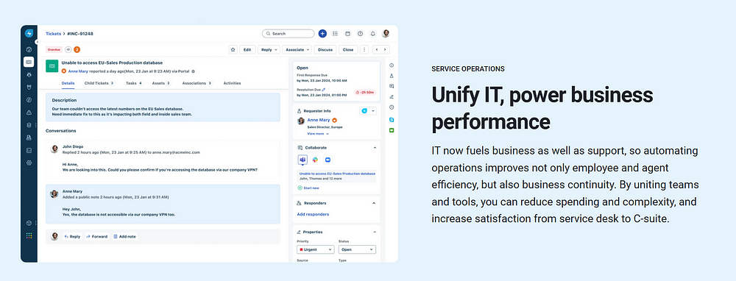Viewport: 736px width, 281px height.
Task: Open the info icon in right strip
Action: (x=392, y=65)
